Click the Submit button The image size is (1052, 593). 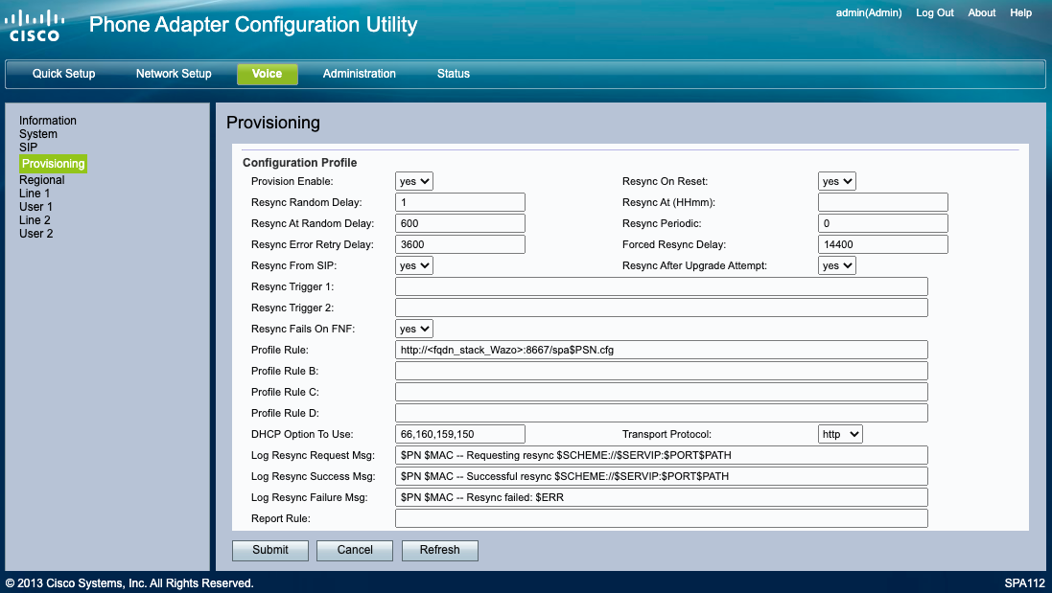(x=270, y=550)
